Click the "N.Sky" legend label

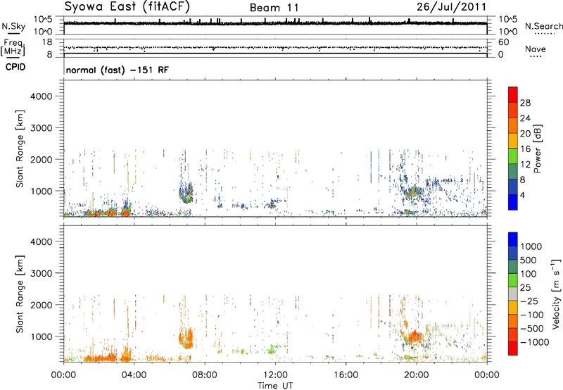pos(13,26)
